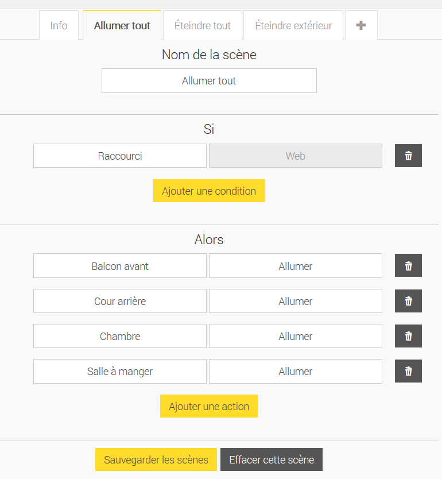Change the action for Balcon avant from Allumer
This screenshot has height=479, width=442.
click(295, 266)
